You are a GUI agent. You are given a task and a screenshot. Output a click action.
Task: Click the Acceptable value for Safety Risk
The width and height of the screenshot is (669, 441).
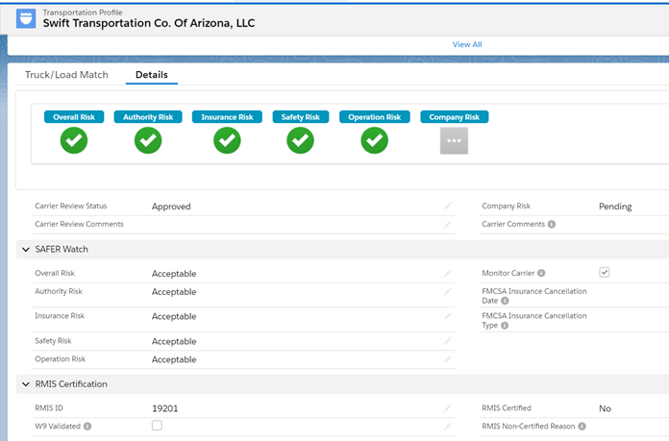point(174,342)
